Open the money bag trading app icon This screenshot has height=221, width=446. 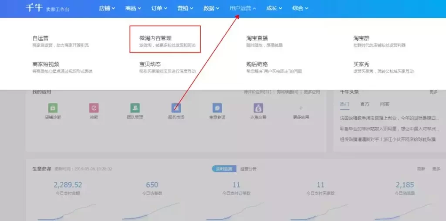point(258,108)
